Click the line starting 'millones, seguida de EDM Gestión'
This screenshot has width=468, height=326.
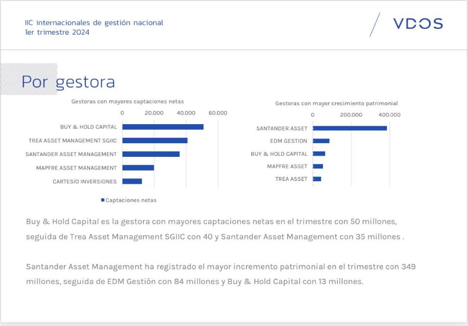(x=195, y=282)
